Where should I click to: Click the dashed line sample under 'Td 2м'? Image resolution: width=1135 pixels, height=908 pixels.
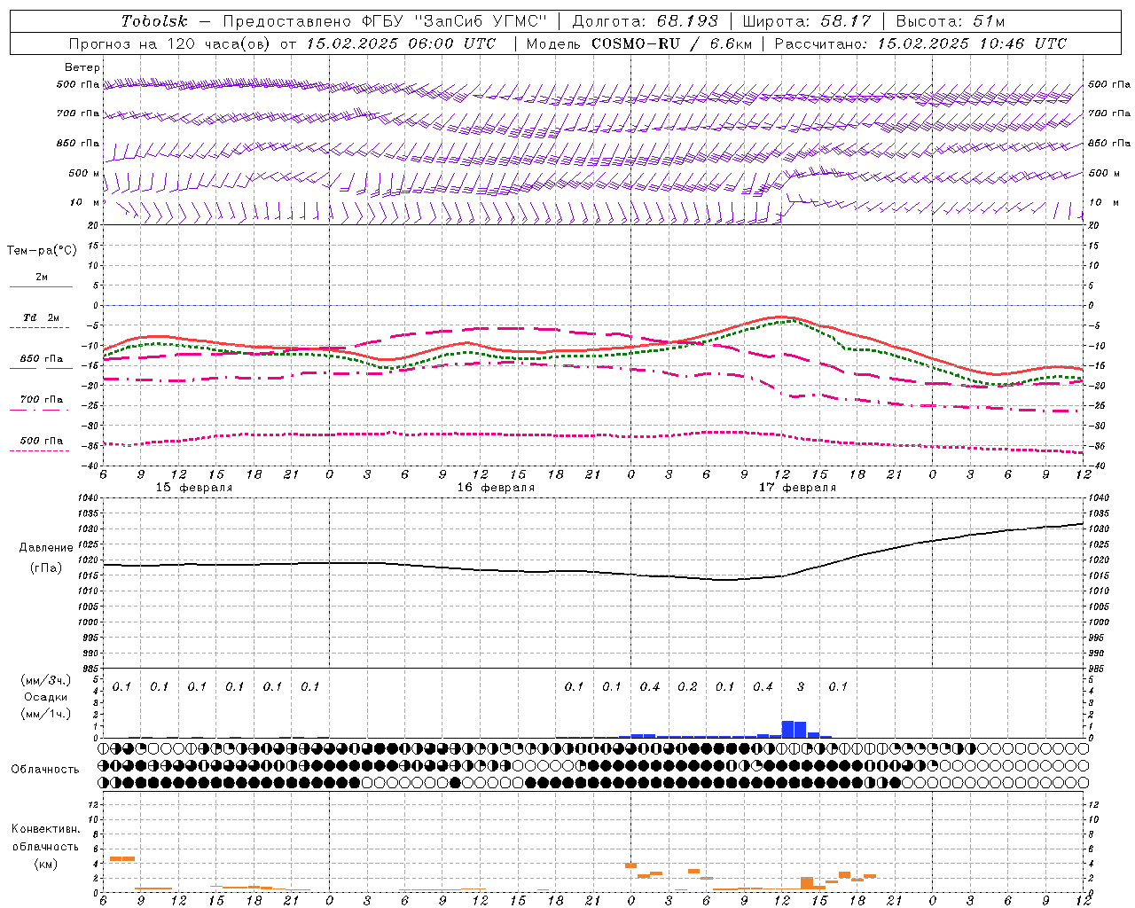pyautogui.click(x=40, y=327)
